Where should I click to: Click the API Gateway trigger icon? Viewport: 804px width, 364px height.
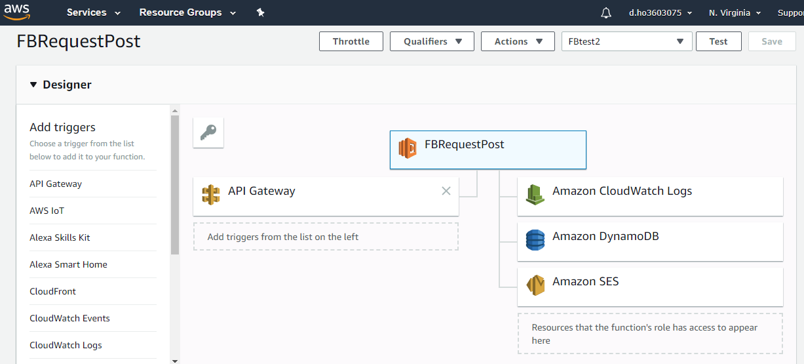pyautogui.click(x=211, y=195)
